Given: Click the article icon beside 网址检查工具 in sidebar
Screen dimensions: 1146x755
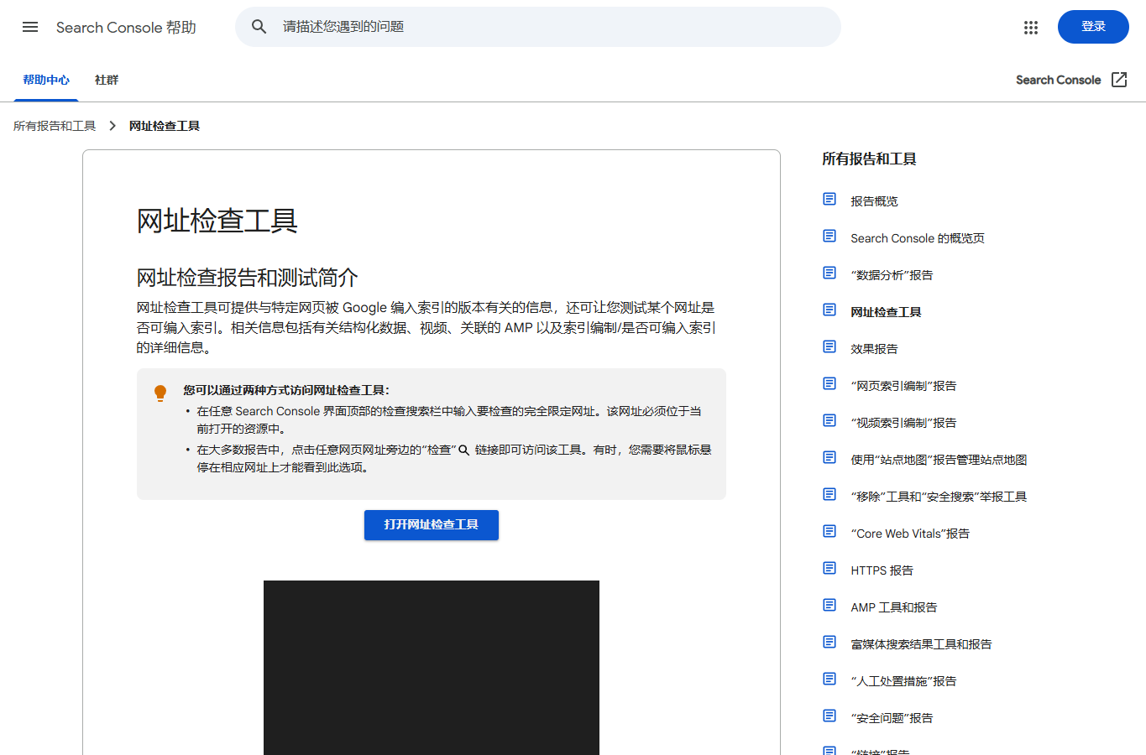Looking at the screenshot, I should tap(829, 310).
